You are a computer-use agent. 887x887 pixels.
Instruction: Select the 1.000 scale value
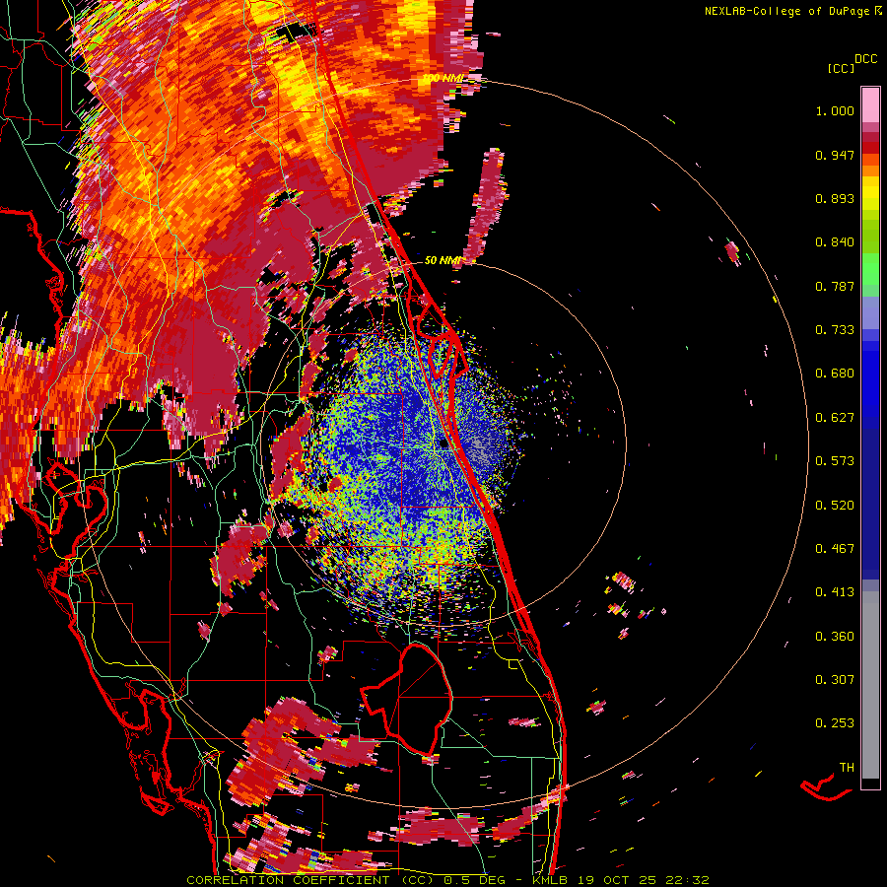(x=835, y=110)
